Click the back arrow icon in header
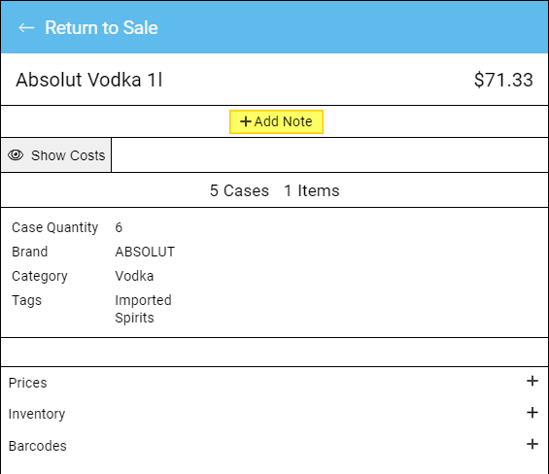The width and height of the screenshot is (549, 474). click(26, 27)
